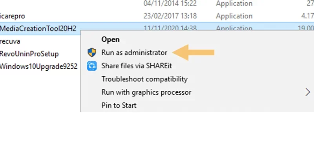
Task: Click the 11/11/2020 date of MediaCreationTool20H2
Action: click(x=170, y=27)
